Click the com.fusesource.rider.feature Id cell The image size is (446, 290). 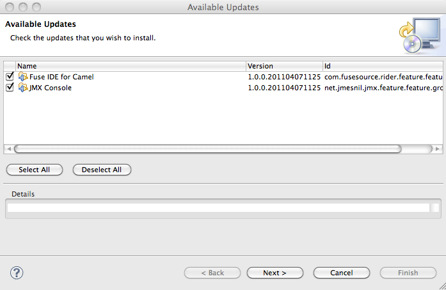click(x=383, y=77)
